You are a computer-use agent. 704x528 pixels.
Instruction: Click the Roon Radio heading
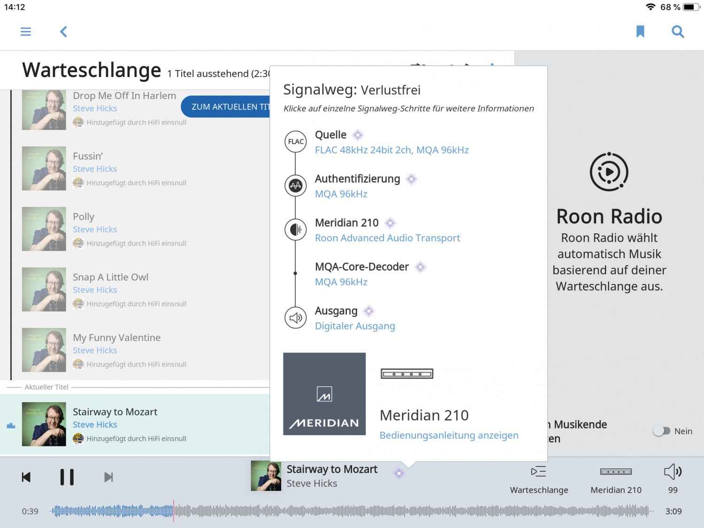609,216
